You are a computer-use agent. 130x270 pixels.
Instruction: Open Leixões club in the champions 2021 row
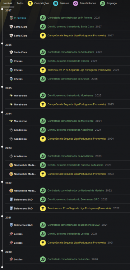(18, 243)
